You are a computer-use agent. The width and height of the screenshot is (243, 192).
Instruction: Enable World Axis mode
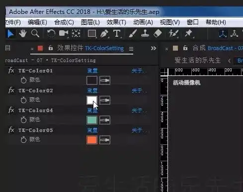pyautogui.click(x=234, y=34)
